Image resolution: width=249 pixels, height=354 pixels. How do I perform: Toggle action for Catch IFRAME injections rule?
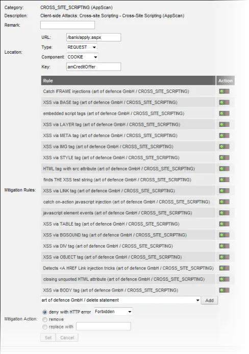tap(225, 92)
